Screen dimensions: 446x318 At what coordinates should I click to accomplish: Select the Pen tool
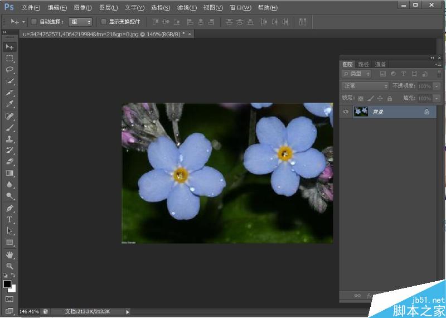click(9, 208)
